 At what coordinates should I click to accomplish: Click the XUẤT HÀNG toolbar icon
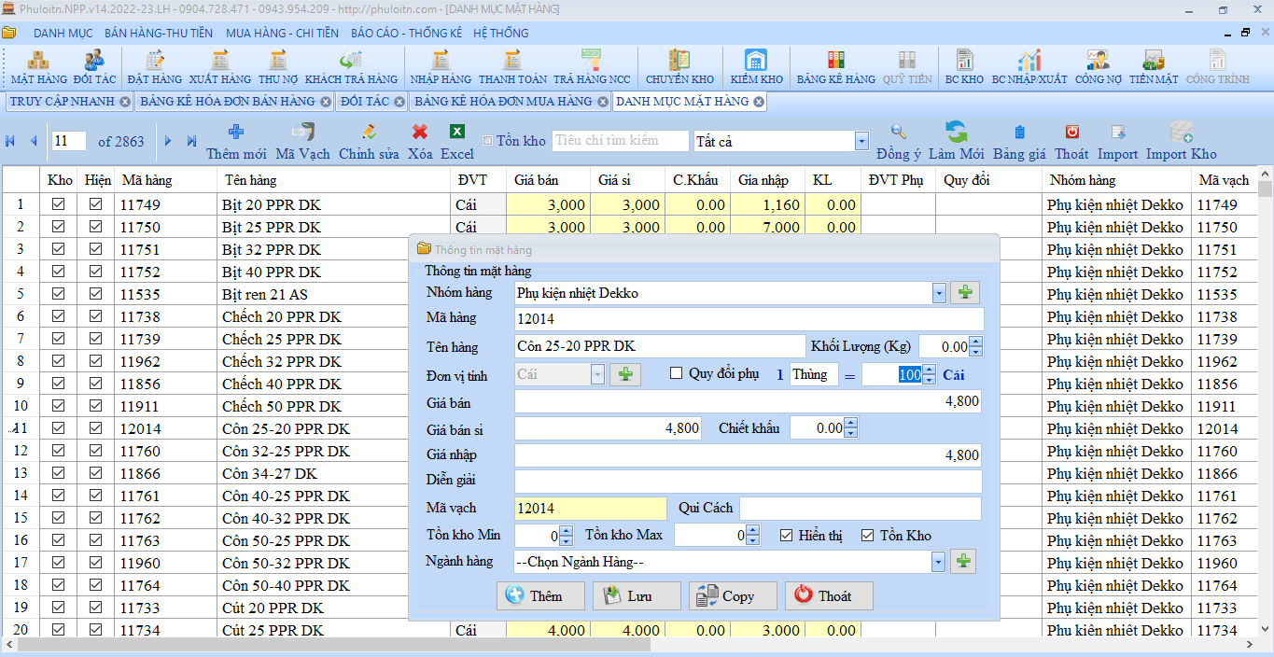click(220, 67)
